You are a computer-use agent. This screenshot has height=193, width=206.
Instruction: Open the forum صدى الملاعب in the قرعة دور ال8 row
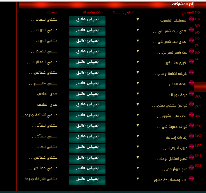pyautogui.click(x=47, y=94)
